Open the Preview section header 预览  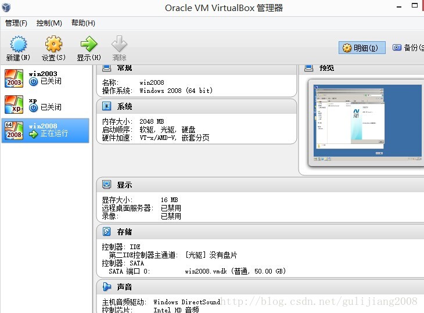326,68
